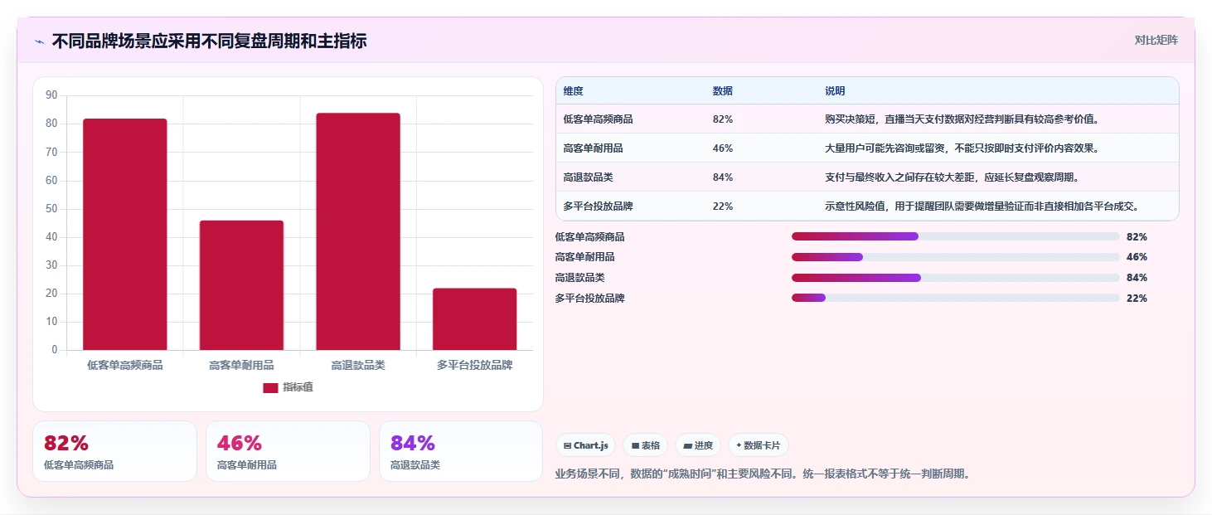1212x515 pixels.
Task: Click the 对比矩阵 label in header
Action: 1156,40
